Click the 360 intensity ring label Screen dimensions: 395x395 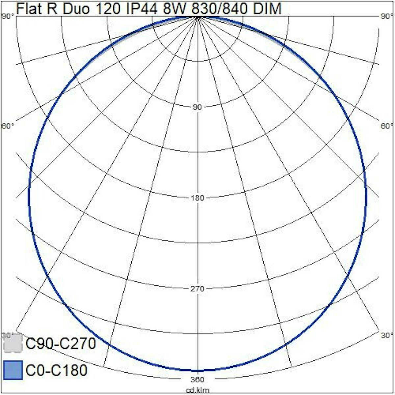197,379
